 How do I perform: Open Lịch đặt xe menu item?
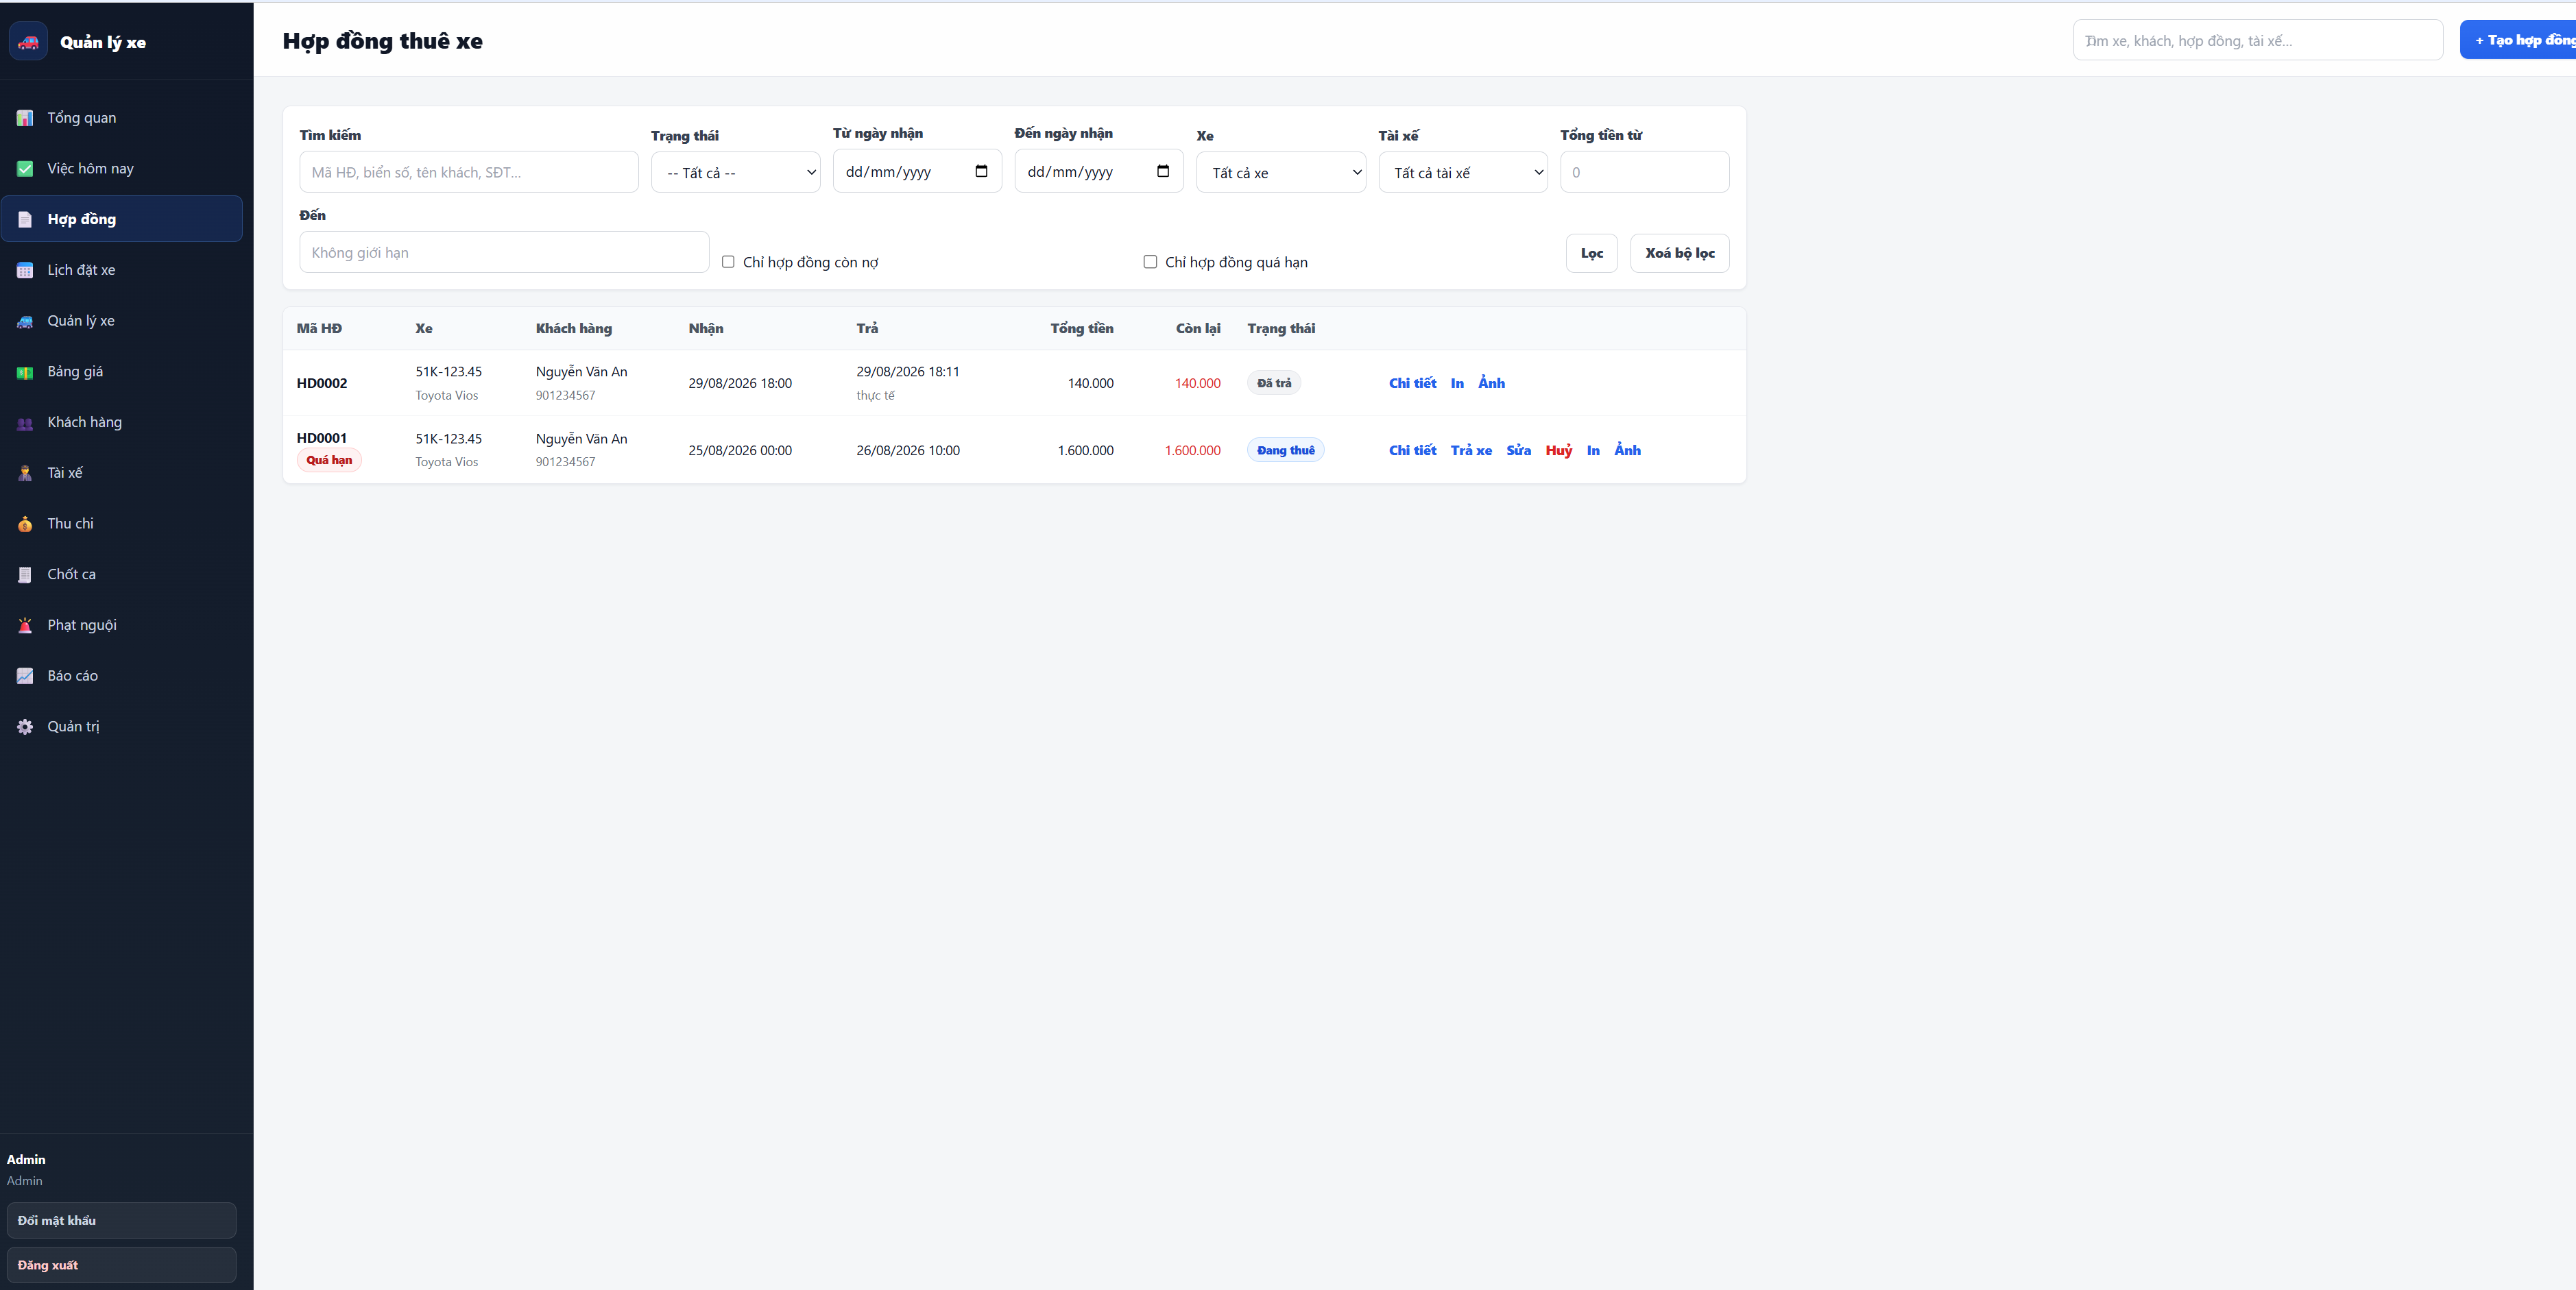click(122, 270)
